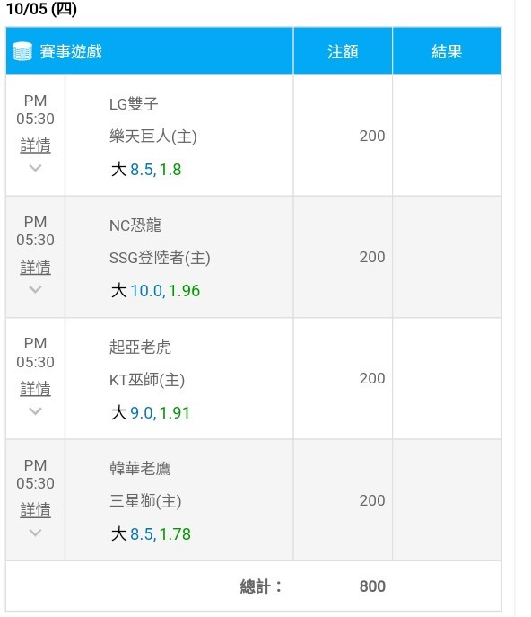Open 詳情 link for 韓華老鷹 match
Viewport: 531px width, 617px height.
(x=35, y=510)
